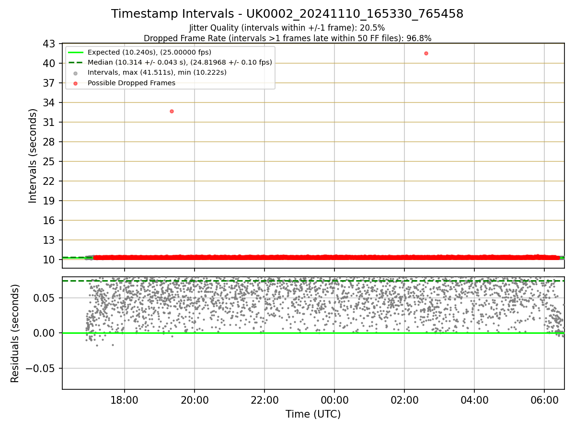Screen dimensions: 575x431
Task: Click the plot title 'Timestamp Intervals - UK0002_20241110_165330_765458'
Action: click(287, 14)
